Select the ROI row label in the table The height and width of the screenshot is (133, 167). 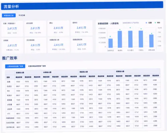point(8,91)
